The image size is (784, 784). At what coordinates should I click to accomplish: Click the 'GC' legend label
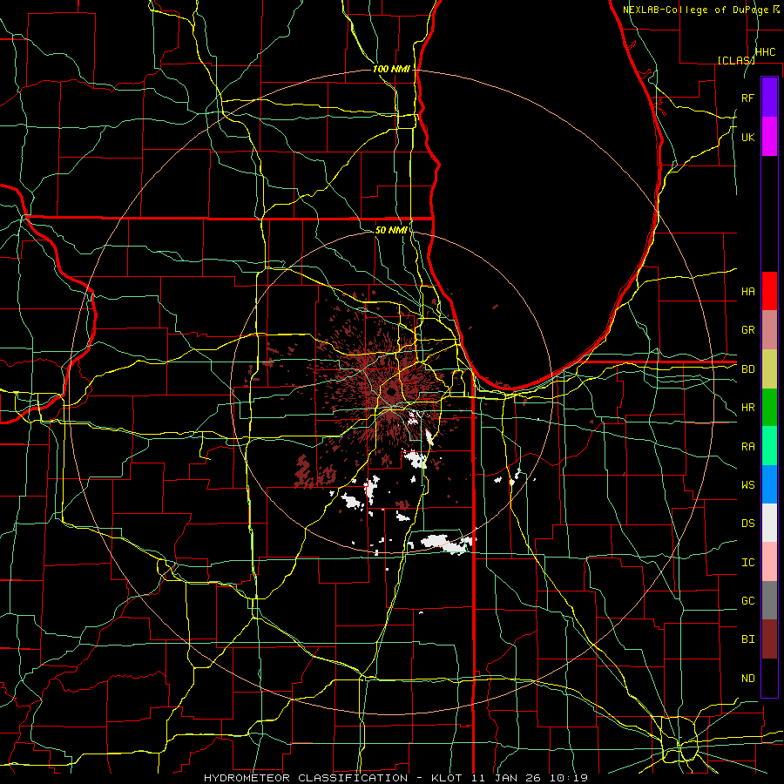pyautogui.click(x=747, y=600)
